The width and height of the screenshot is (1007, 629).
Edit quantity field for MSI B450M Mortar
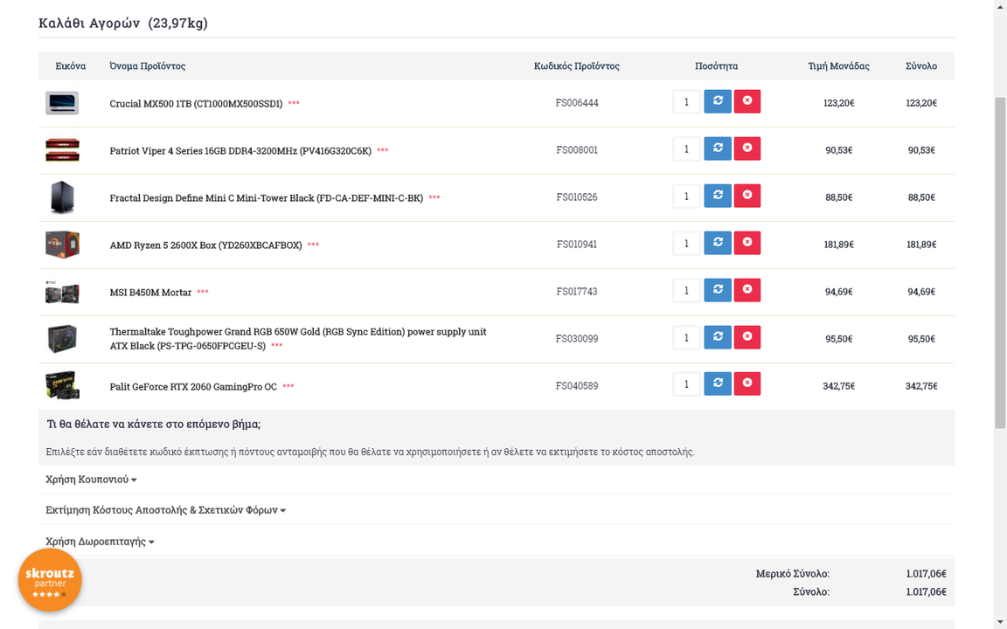point(686,290)
